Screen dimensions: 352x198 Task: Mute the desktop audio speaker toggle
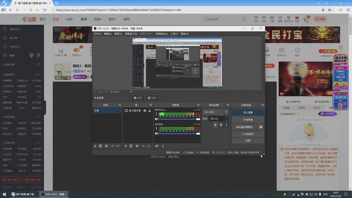[156, 133]
